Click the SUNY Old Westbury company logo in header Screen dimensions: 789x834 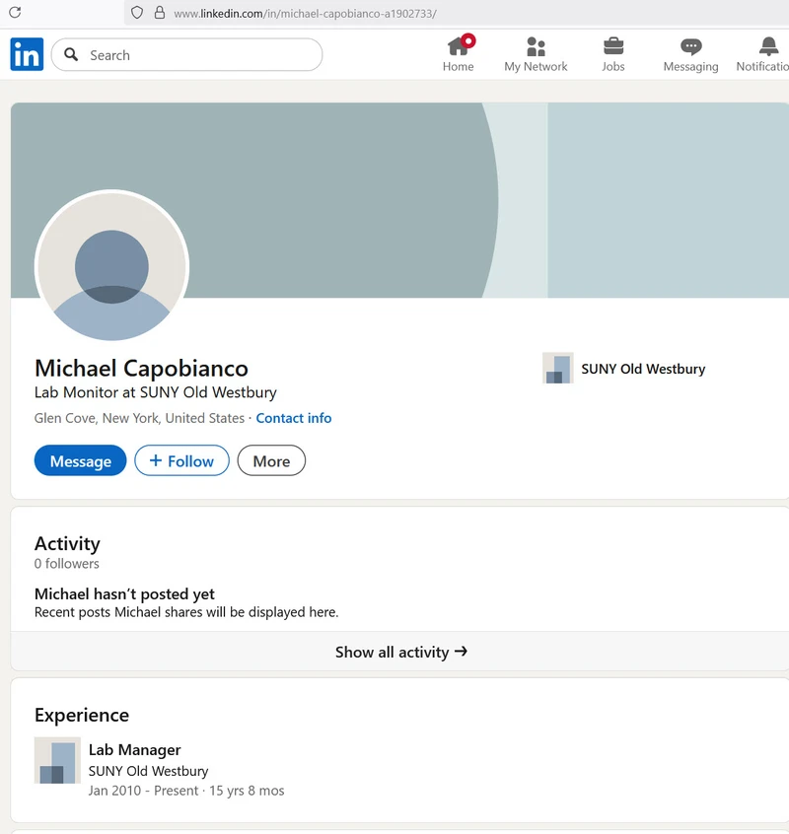click(557, 368)
